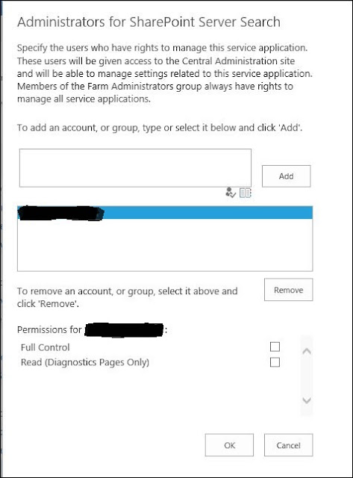Screen dimensions: 353x478
Task: Click the permissions list down chevron
Action: [x=307, y=400]
